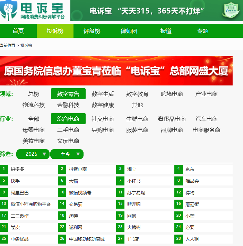The width and height of the screenshot is (243, 246).
Task: Open rank 8 entry 唯品会
Action: click(x=192, y=181)
